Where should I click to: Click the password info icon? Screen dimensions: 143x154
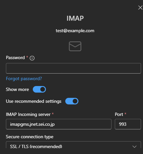click(32, 58)
